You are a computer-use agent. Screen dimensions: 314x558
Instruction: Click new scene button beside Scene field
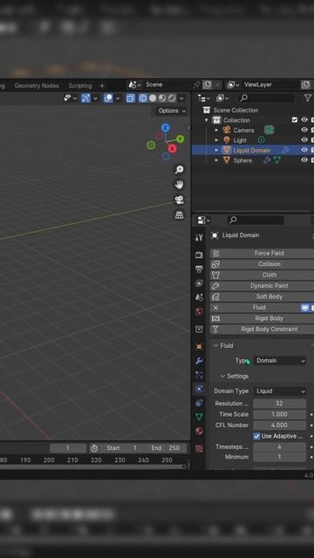point(208,85)
